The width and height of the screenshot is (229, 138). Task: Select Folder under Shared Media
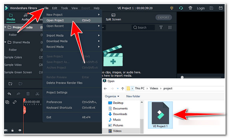(x=13, y=50)
